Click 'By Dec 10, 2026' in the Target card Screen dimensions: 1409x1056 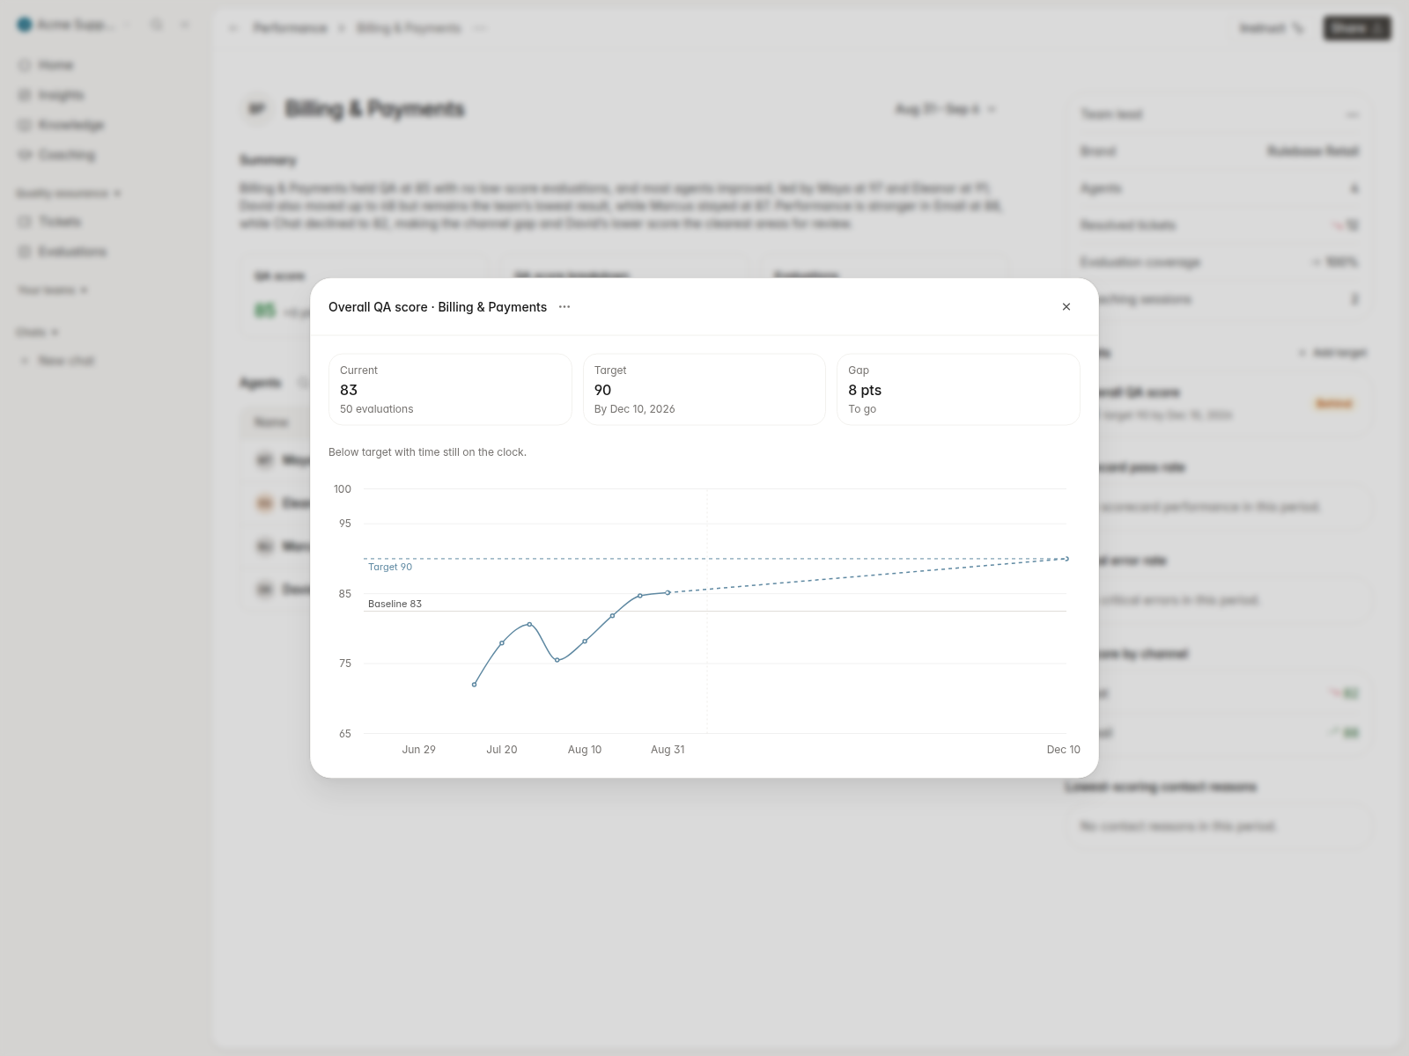click(635, 409)
